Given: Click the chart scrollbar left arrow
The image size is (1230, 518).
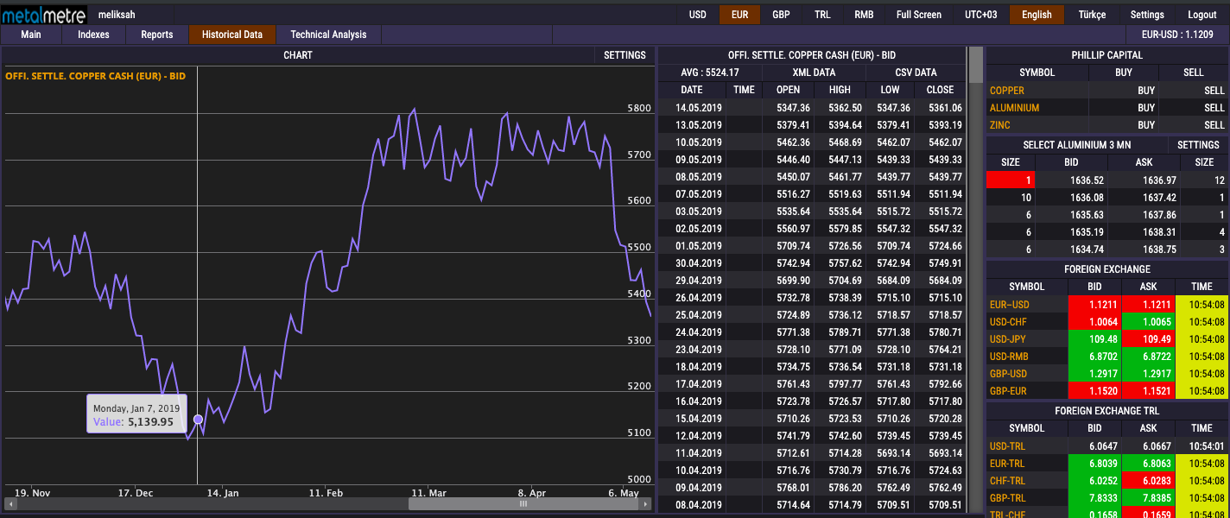Looking at the screenshot, I should click(x=10, y=504).
